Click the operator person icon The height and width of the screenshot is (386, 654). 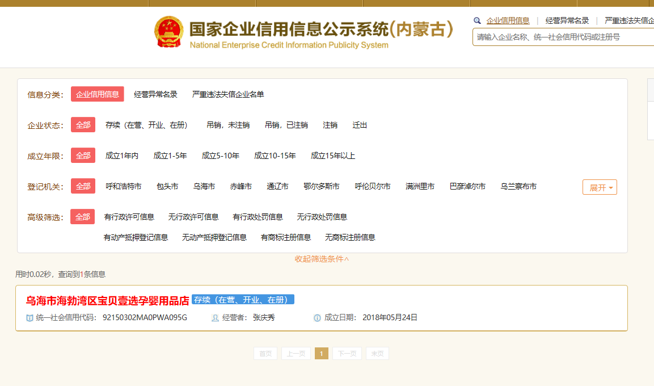[x=215, y=318]
